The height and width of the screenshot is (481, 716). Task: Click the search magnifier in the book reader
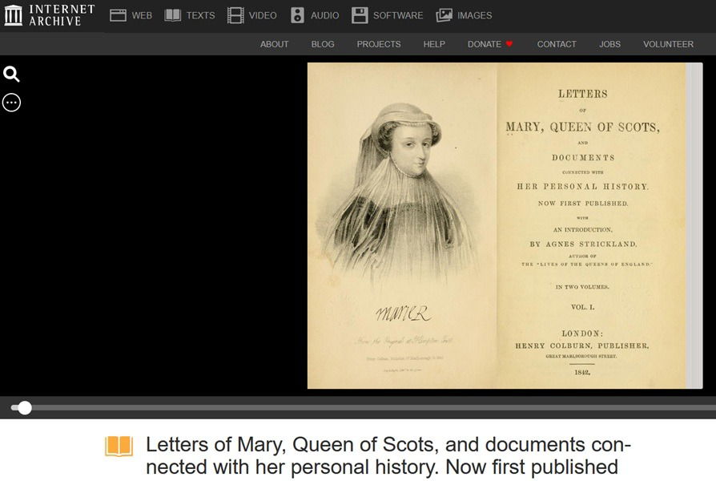(x=11, y=75)
